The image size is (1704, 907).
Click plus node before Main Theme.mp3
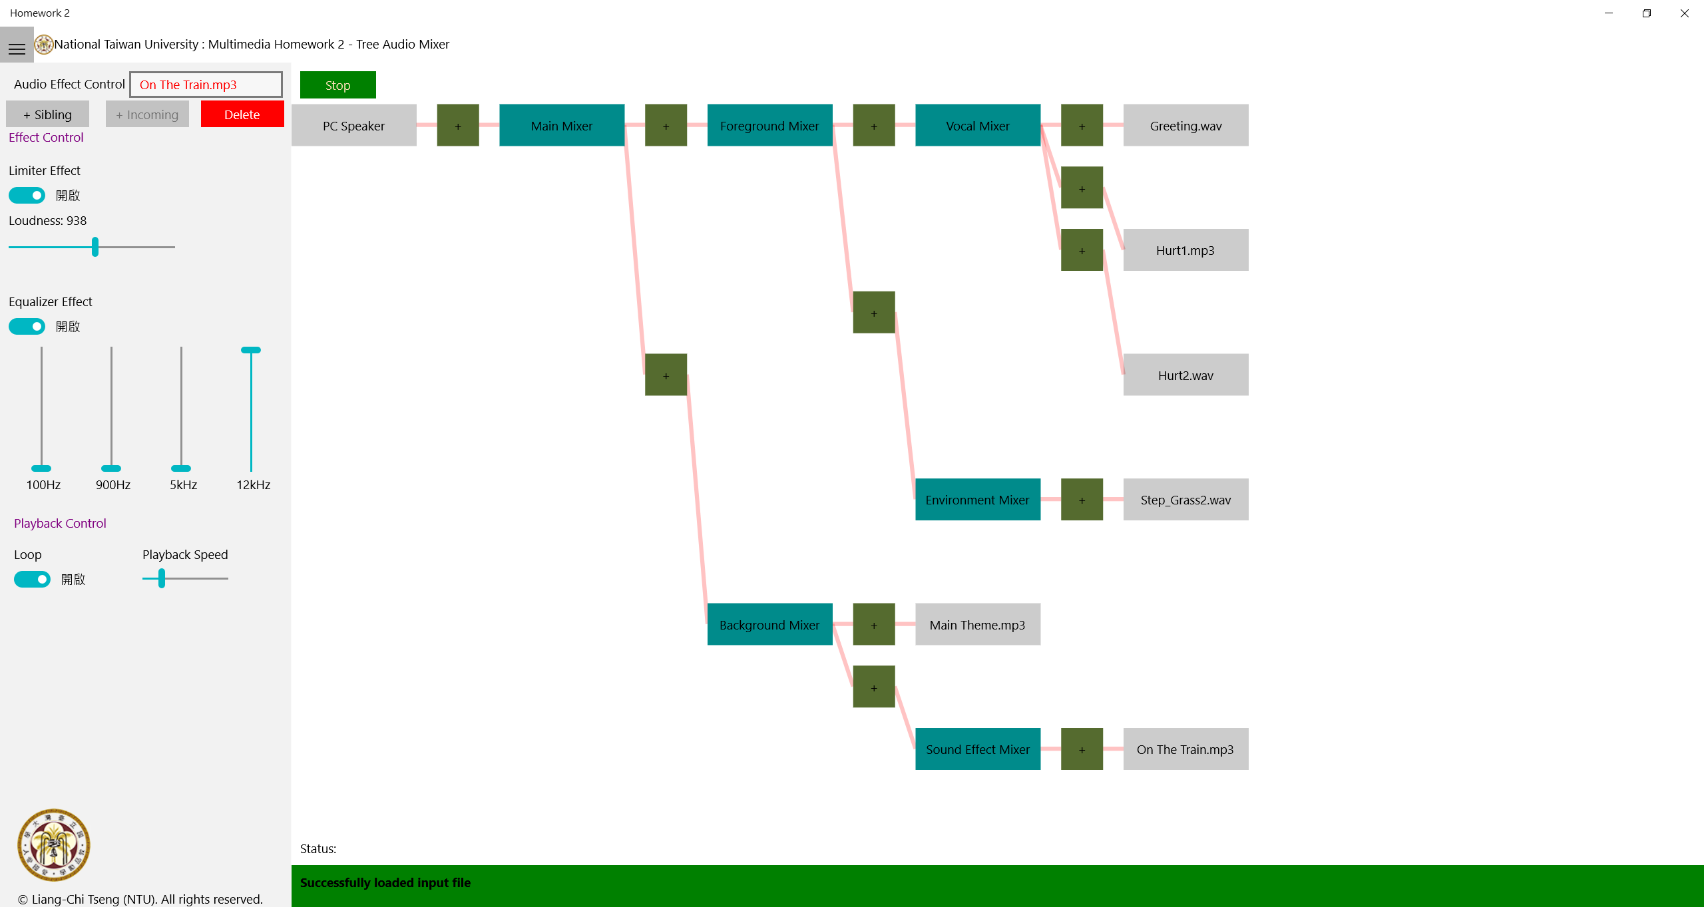[x=874, y=625]
